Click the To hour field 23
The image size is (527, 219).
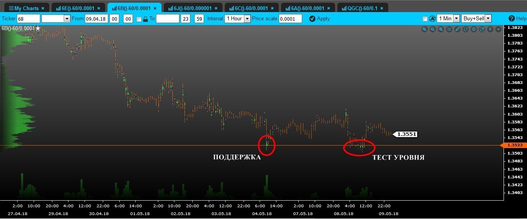tap(185, 18)
